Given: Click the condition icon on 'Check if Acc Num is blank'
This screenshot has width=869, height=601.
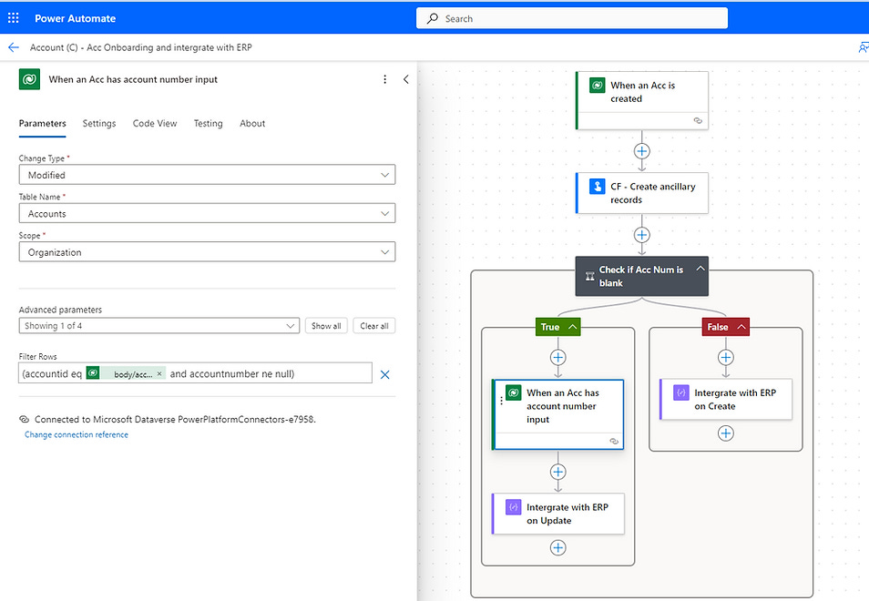Looking at the screenshot, I should click(589, 276).
